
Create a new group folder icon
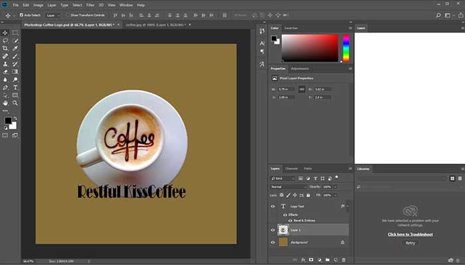click(x=327, y=260)
